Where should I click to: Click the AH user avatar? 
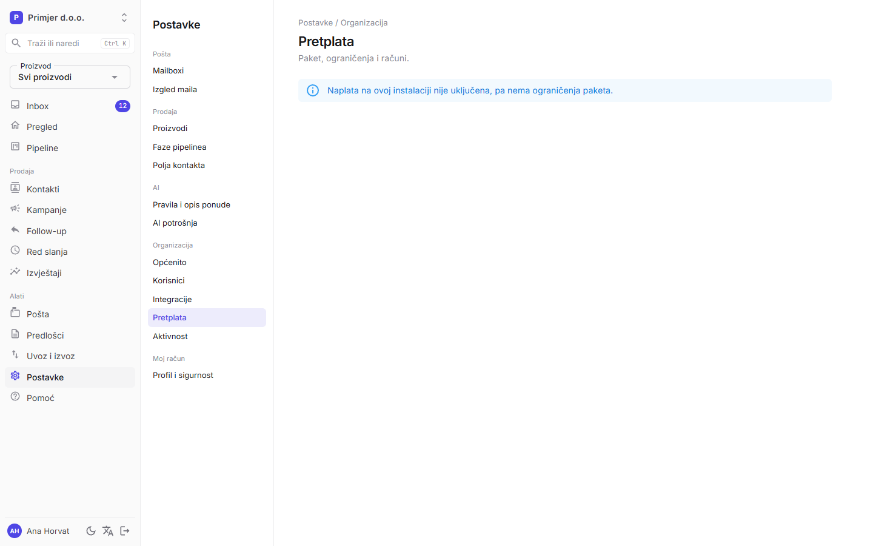tap(15, 531)
